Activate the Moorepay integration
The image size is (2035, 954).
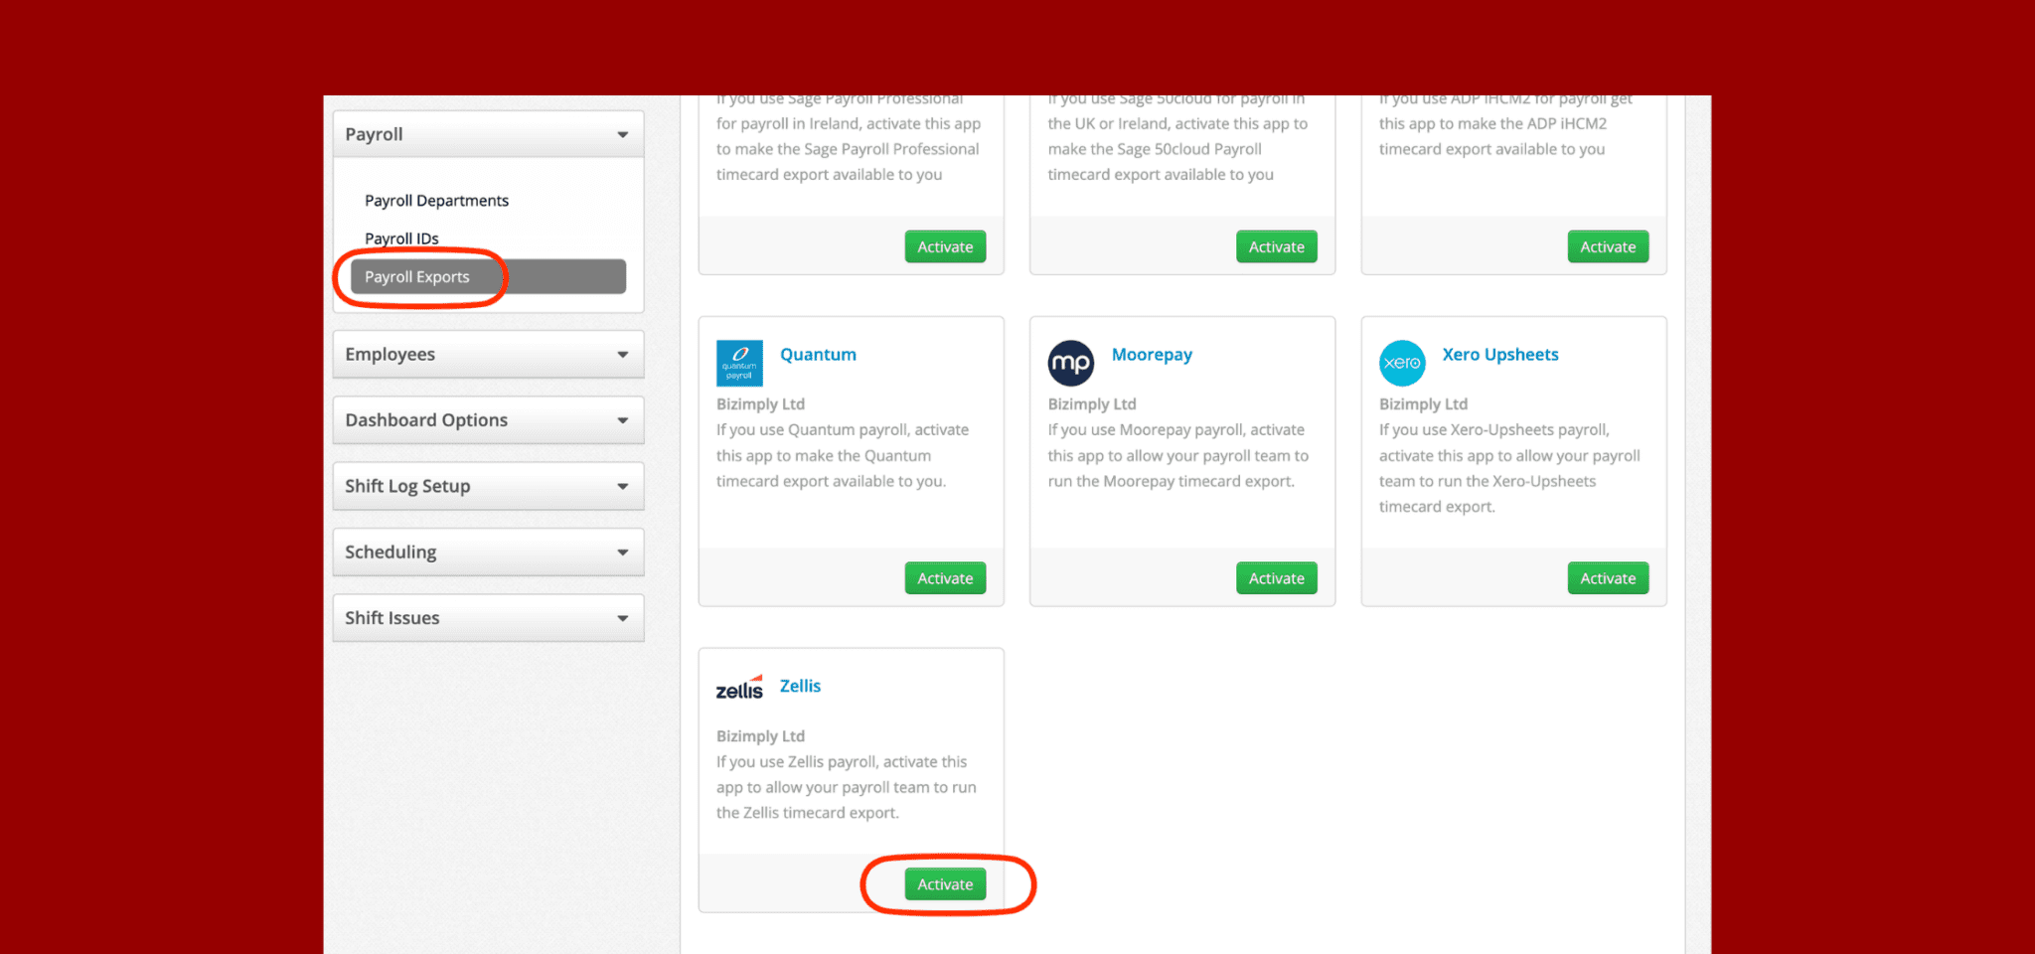click(1276, 577)
